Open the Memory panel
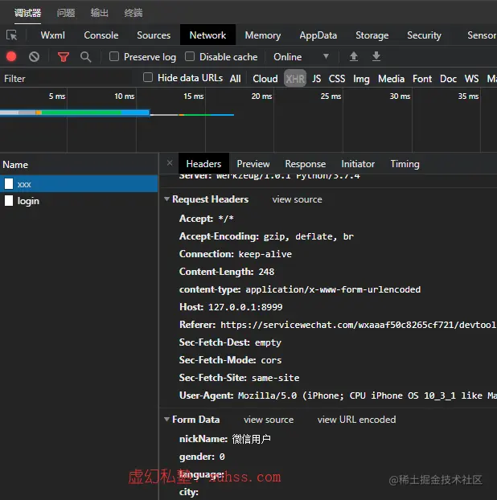The image size is (497, 500). coord(263,35)
